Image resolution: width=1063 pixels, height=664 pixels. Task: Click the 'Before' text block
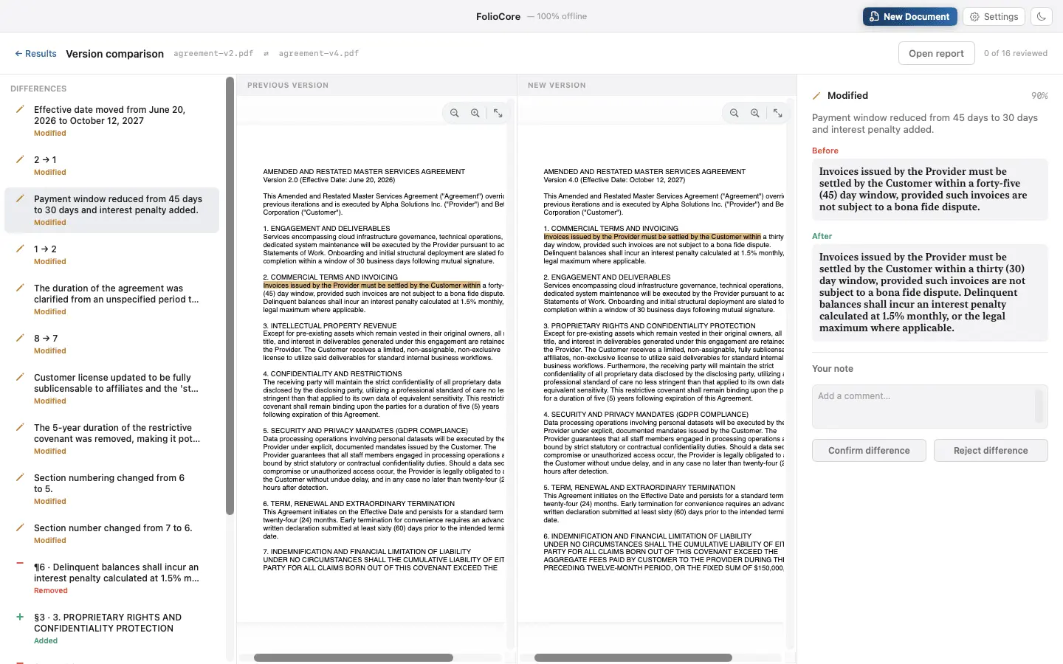point(930,190)
